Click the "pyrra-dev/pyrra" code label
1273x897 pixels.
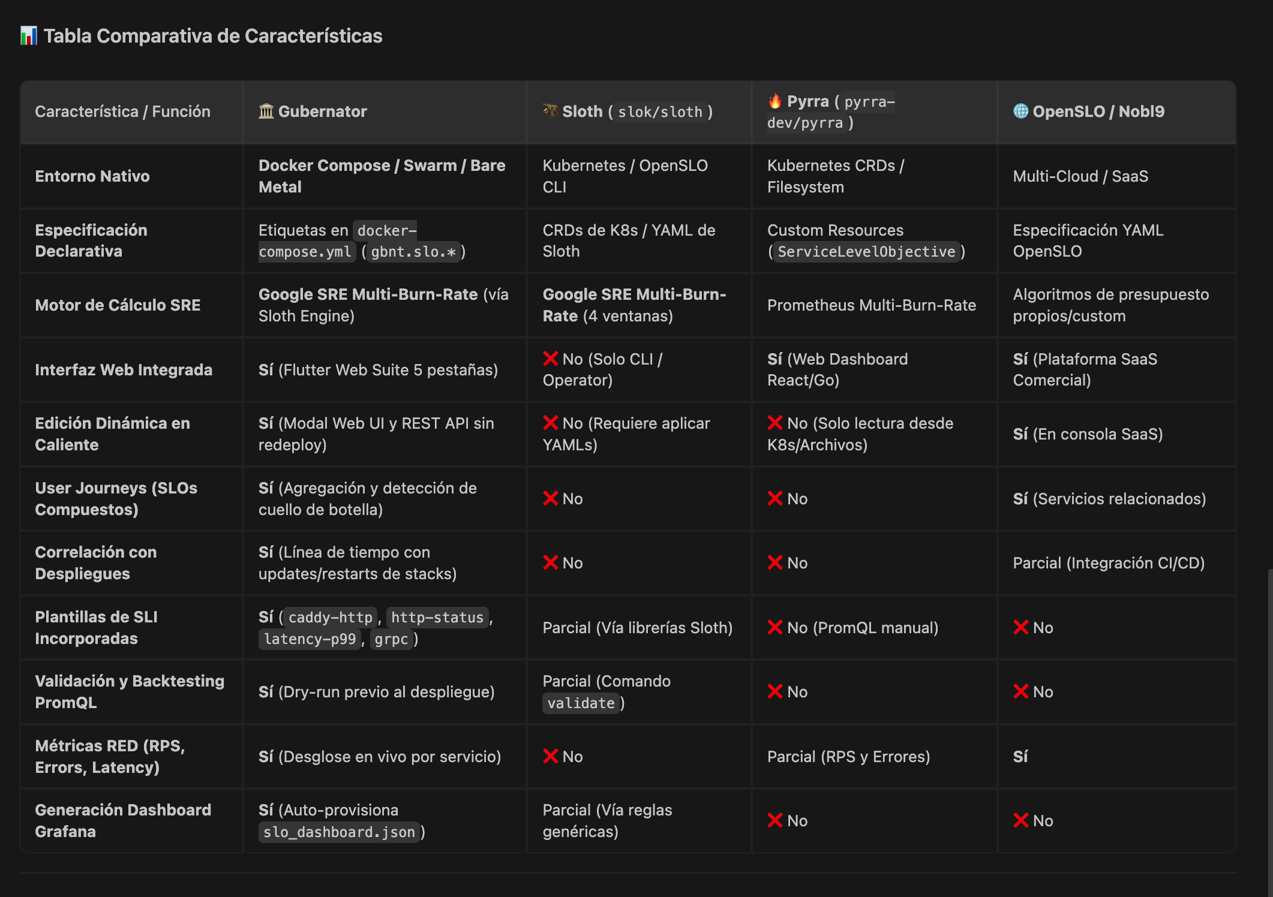(831, 112)
